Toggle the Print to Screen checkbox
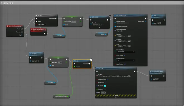Screen dimensions: 184x106 point(107,79)
